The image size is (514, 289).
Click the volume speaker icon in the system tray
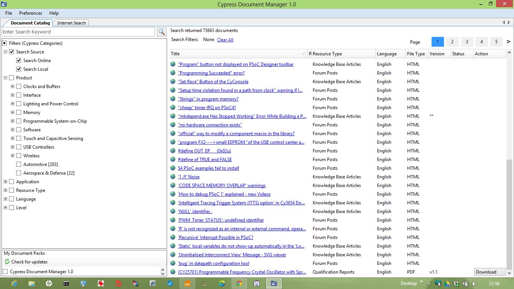(474, 284)
